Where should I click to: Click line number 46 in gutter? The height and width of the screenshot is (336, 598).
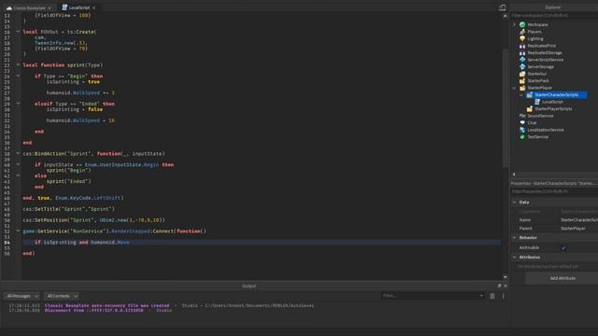tap(7, 198)
